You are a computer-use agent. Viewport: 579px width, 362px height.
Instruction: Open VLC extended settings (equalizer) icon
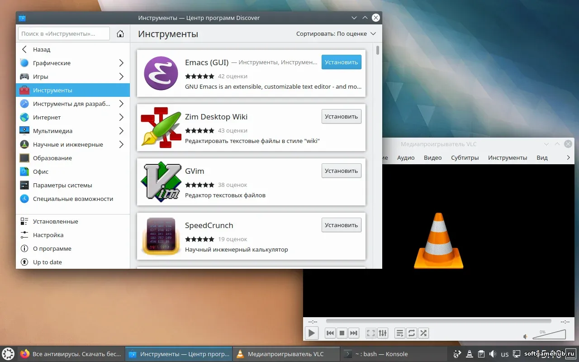[x=383, y=333]
